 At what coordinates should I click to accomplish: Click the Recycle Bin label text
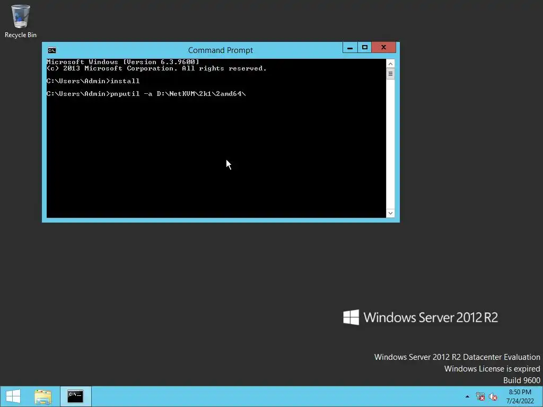pyautogui.click(x=21, y=35)
